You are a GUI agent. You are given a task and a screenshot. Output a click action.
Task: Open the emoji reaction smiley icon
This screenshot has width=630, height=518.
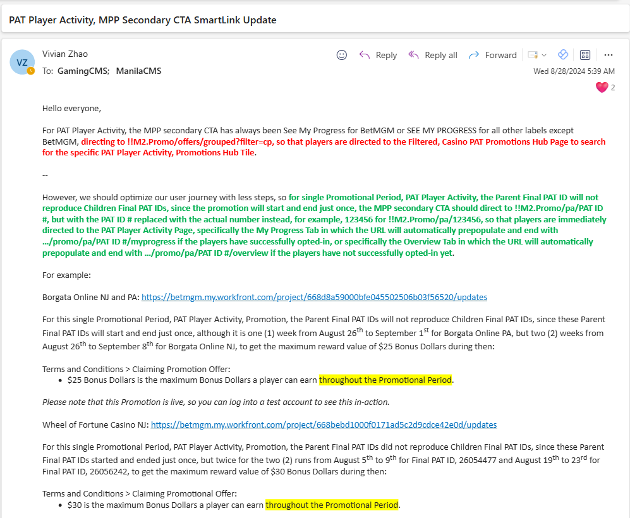(x=341, y=55)
